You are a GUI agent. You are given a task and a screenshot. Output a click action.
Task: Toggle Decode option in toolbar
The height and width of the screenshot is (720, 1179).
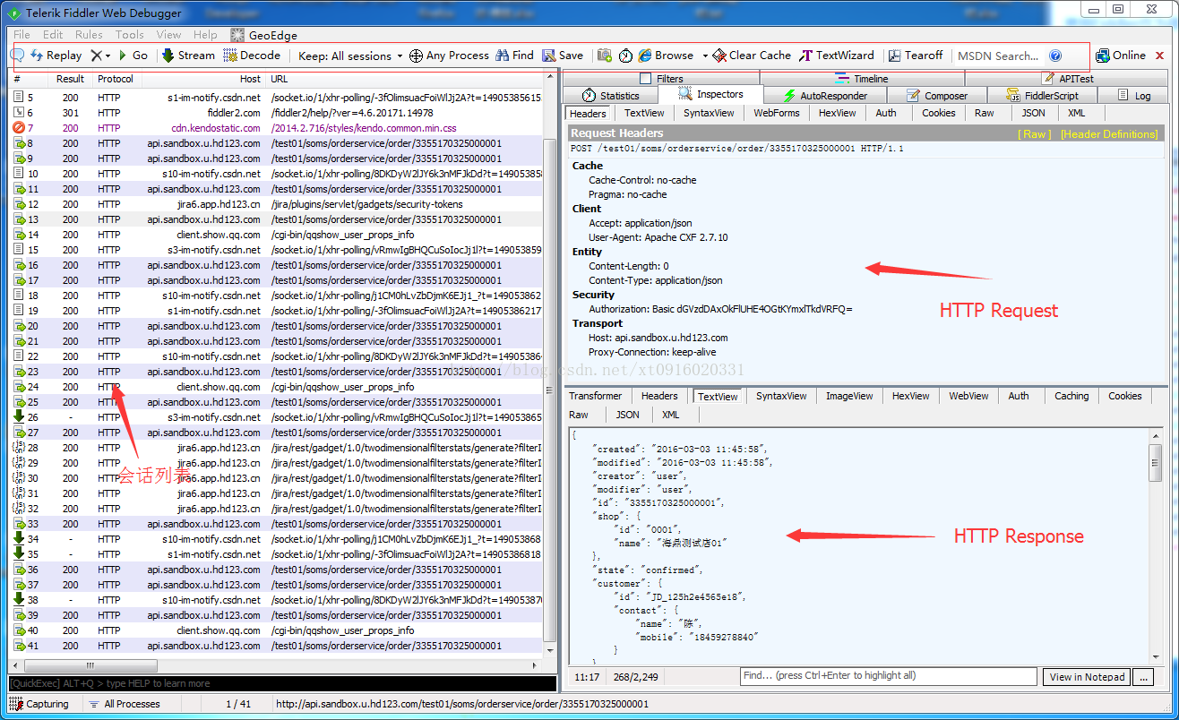click(x=252, y=56)
